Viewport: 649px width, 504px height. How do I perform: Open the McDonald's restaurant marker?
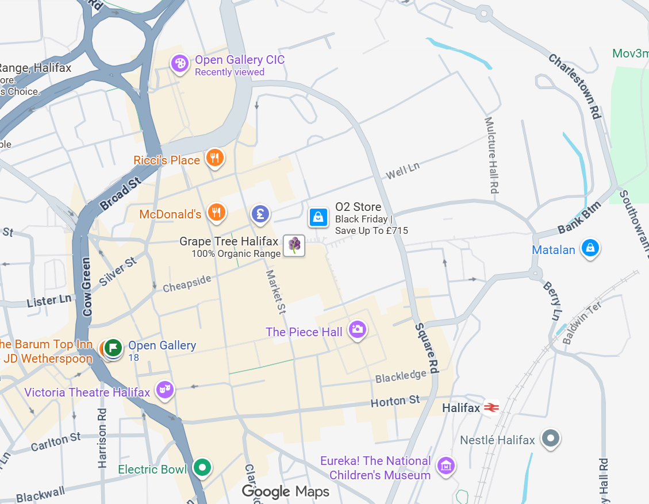217,213
